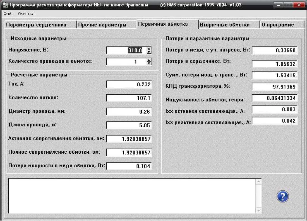Open the Очистка menu
The width and height of the screenshot is (307, 221).
tap(26, 14)
